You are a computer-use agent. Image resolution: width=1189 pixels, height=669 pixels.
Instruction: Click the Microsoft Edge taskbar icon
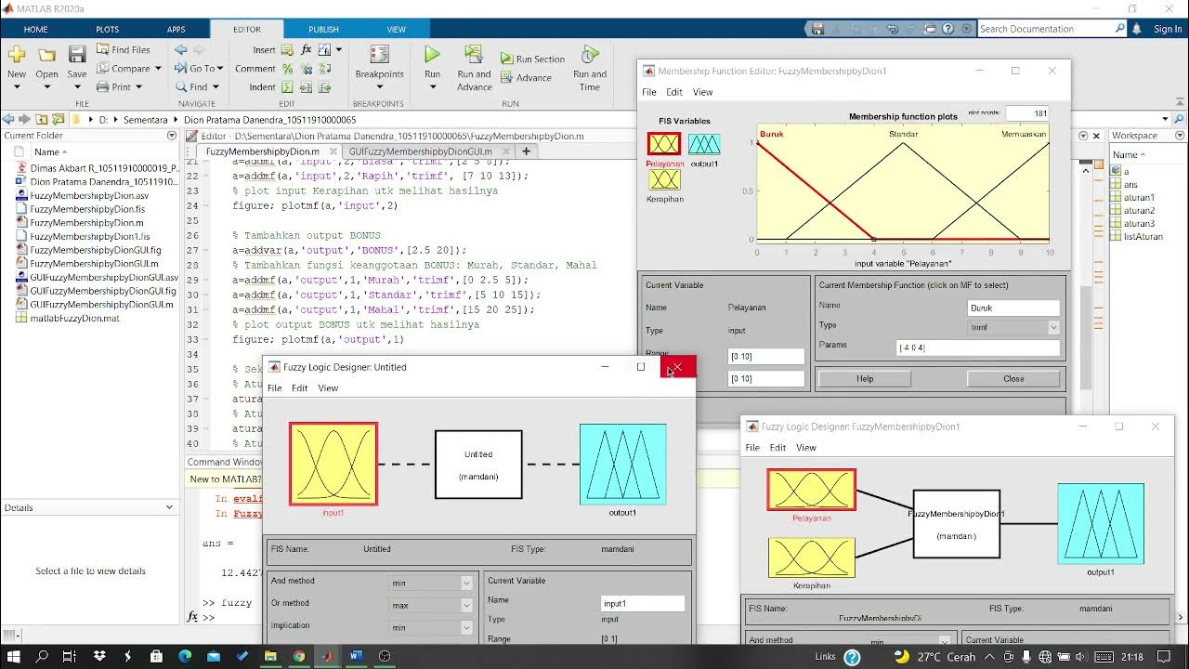(x=184, y=656)
